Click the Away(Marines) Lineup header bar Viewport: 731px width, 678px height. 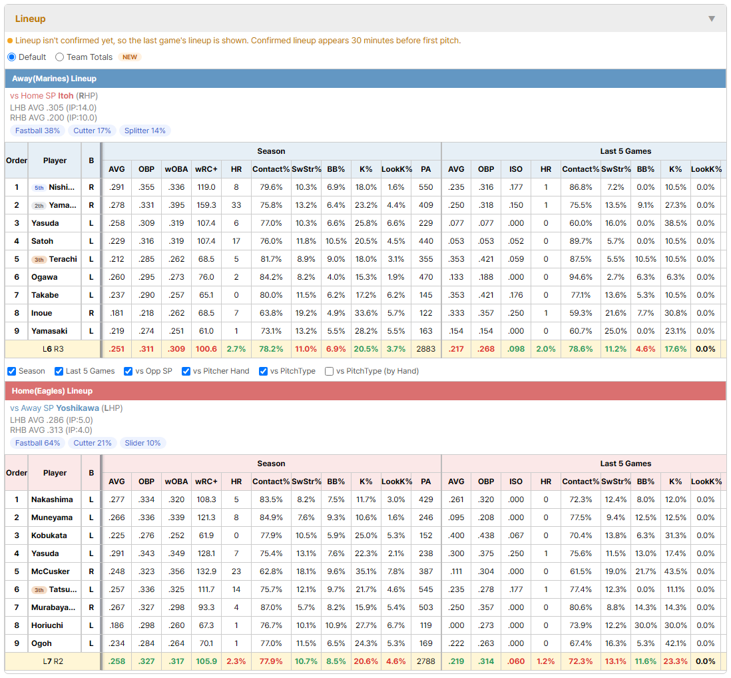click(365, 79)
